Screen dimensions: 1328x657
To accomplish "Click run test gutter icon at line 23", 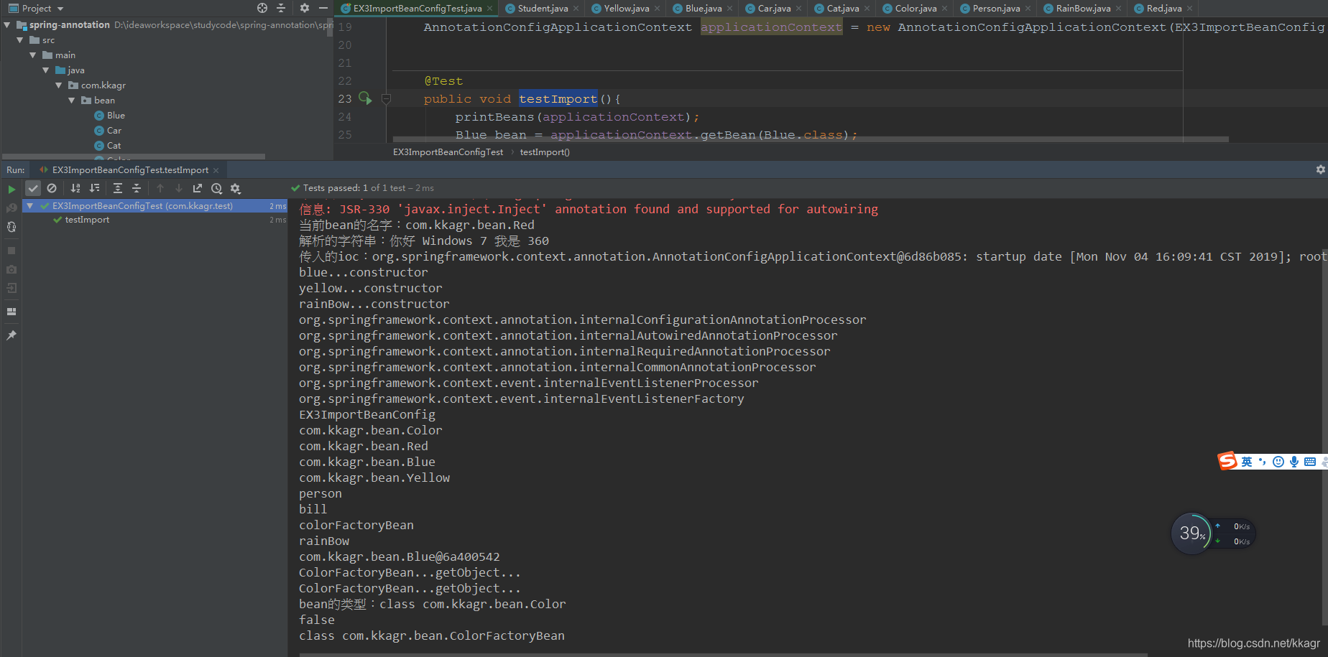I will (x=365, y=98).
